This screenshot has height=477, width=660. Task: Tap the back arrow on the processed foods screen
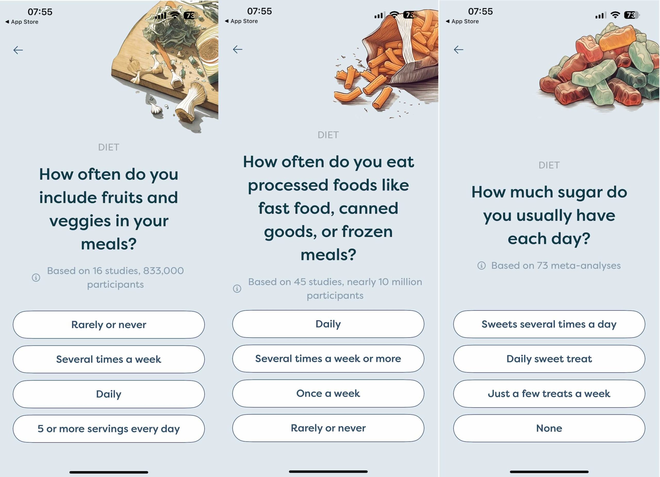pyautogui.click(x=238, y=50)
